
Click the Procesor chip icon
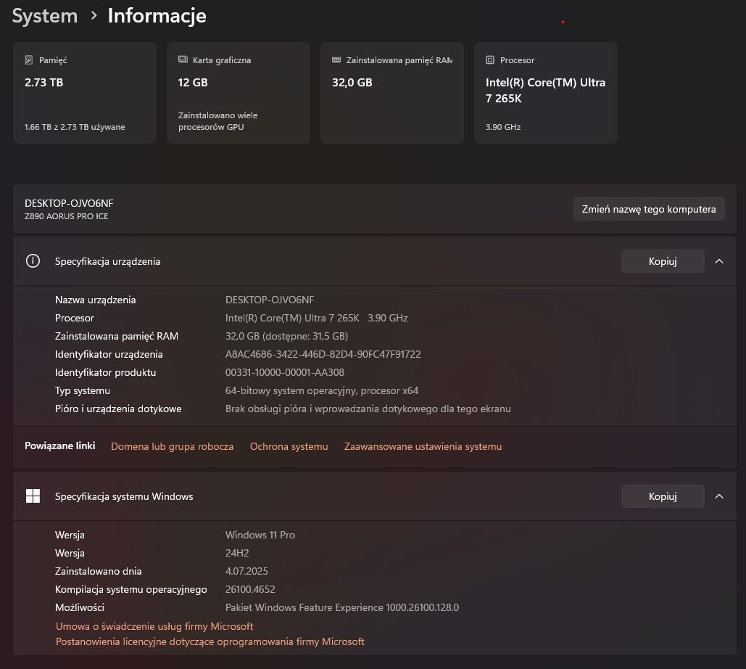[x=490, y=60]
